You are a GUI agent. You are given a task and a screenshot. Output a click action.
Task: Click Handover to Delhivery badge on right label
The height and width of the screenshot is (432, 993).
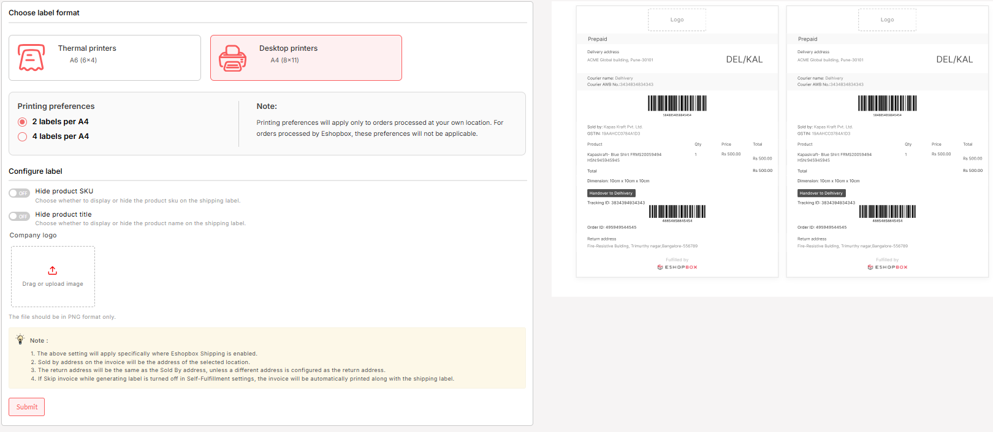(821, 193)
